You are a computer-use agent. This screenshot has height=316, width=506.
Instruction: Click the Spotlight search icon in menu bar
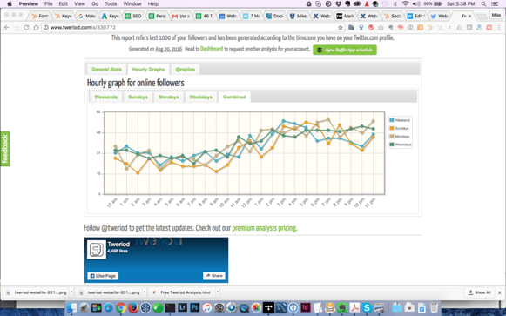pyautogui.click(x=483, y=3)
